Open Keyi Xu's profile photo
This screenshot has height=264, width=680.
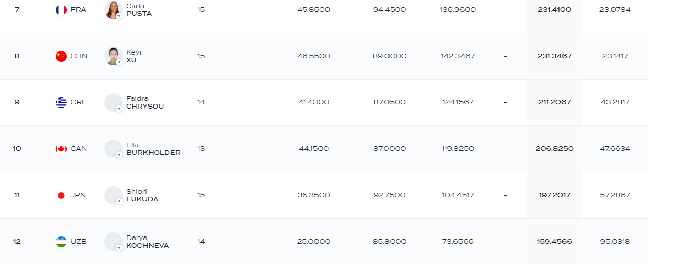[113, 56]
